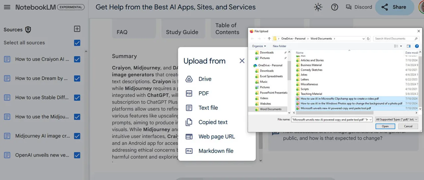Click the Web page URL icon
This screenshot has width=424, height=180.
click(189, 137)
